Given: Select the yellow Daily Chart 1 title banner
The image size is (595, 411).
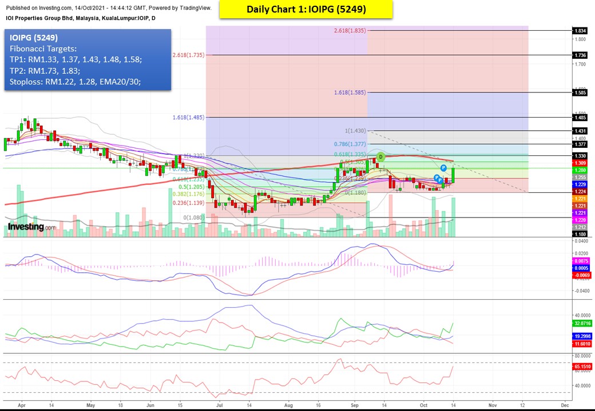Looking at the screenshot, I should pyautogui.click(x=306, y=9).
